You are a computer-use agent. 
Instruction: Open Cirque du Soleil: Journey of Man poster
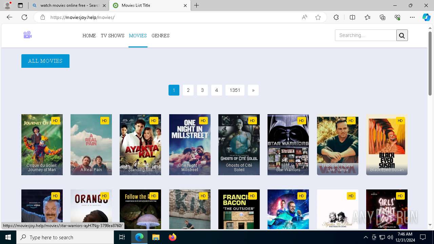(x=42, y=145)
